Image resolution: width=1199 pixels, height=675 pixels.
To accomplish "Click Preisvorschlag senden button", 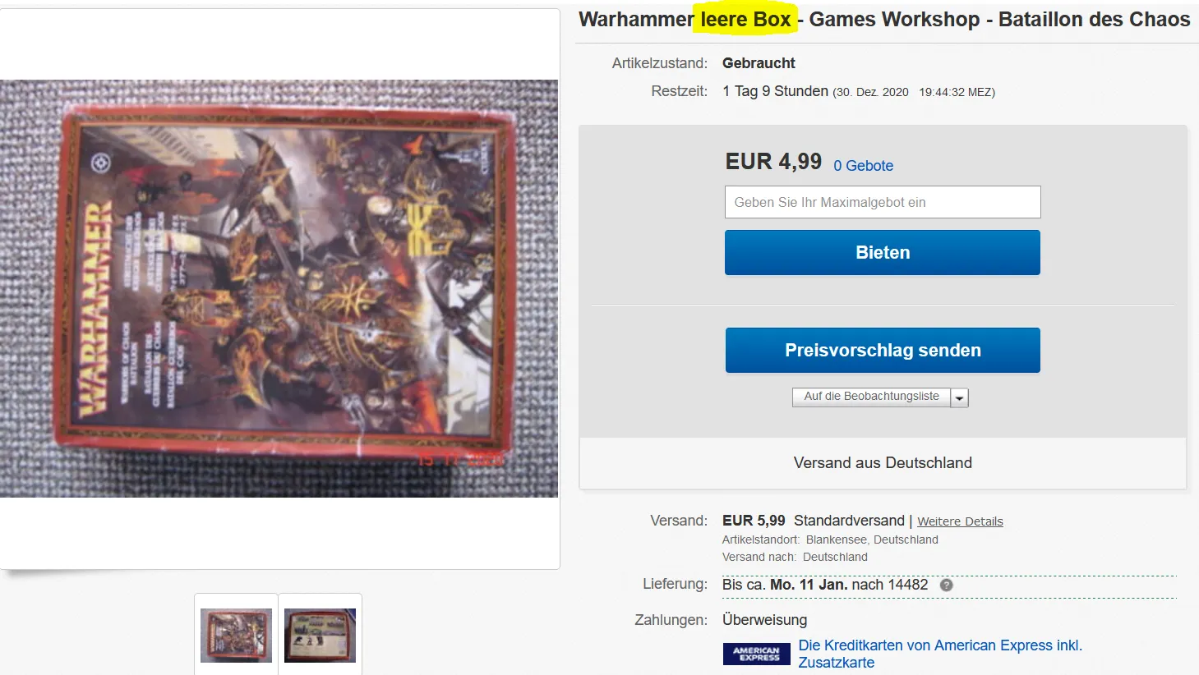I will (883, 351).
